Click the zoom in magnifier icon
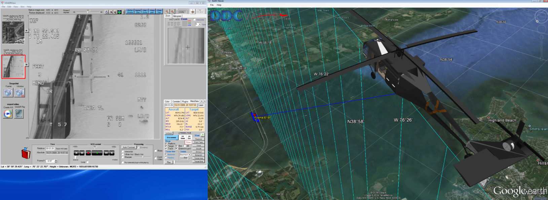This screenshot has width=548, height=200. (167, 11)
